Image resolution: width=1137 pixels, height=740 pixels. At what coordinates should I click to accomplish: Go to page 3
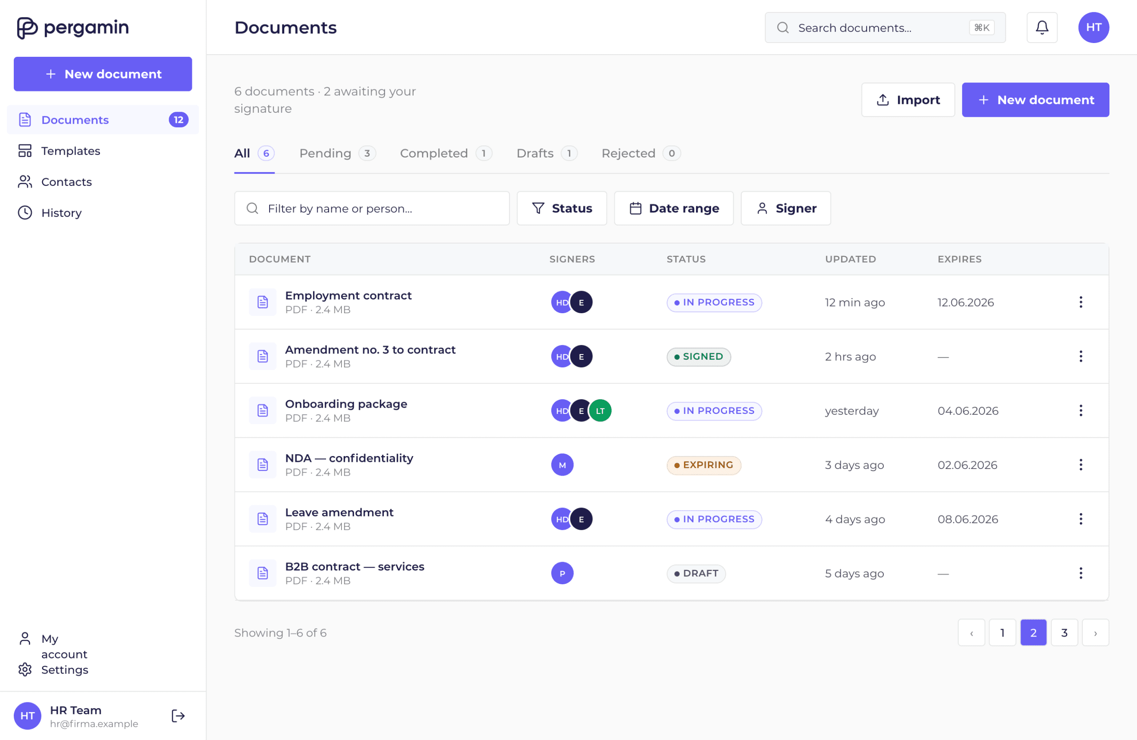[1065, 633]
